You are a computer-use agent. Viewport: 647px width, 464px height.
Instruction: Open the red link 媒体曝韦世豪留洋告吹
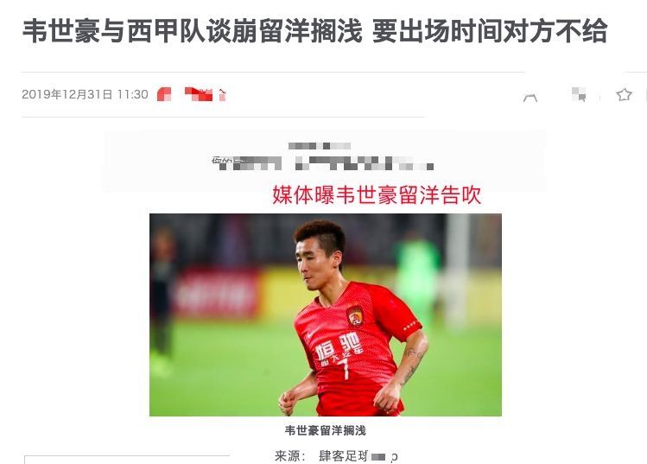[x=377, y=195]
